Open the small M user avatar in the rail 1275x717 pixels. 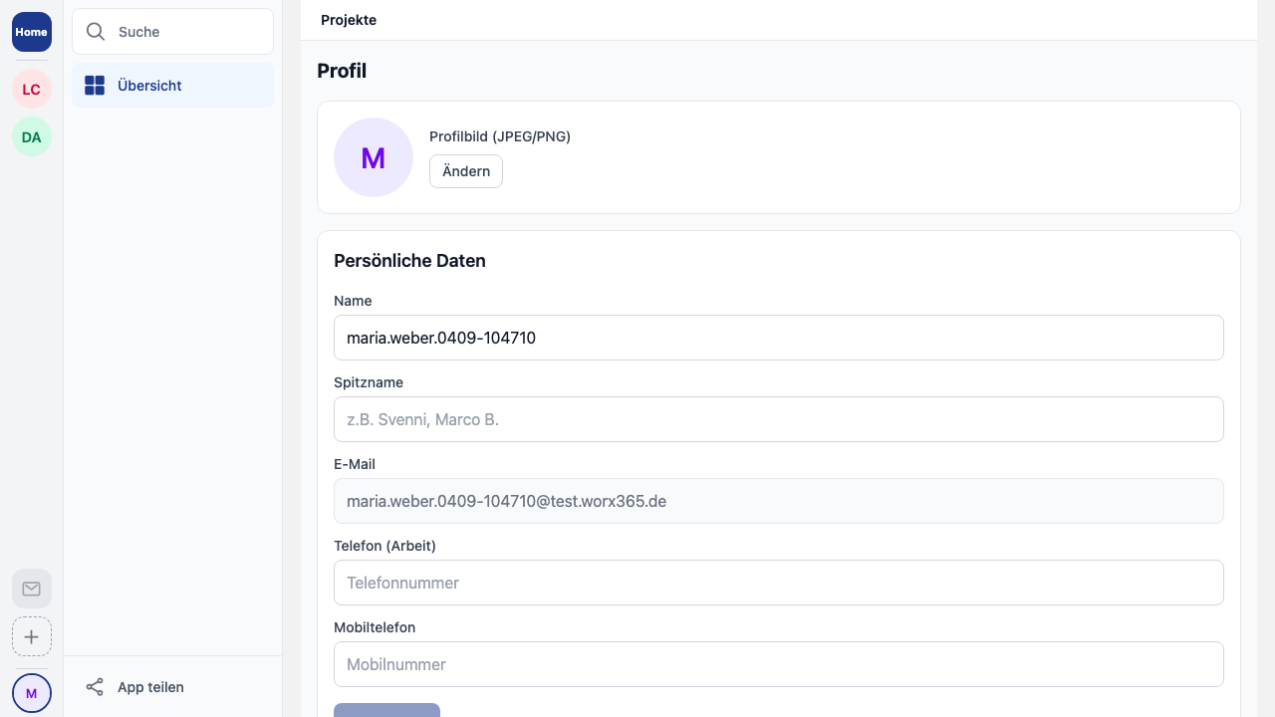coord(32,693)
